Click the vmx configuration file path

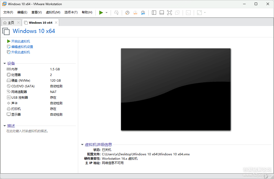tap(146, 154)
